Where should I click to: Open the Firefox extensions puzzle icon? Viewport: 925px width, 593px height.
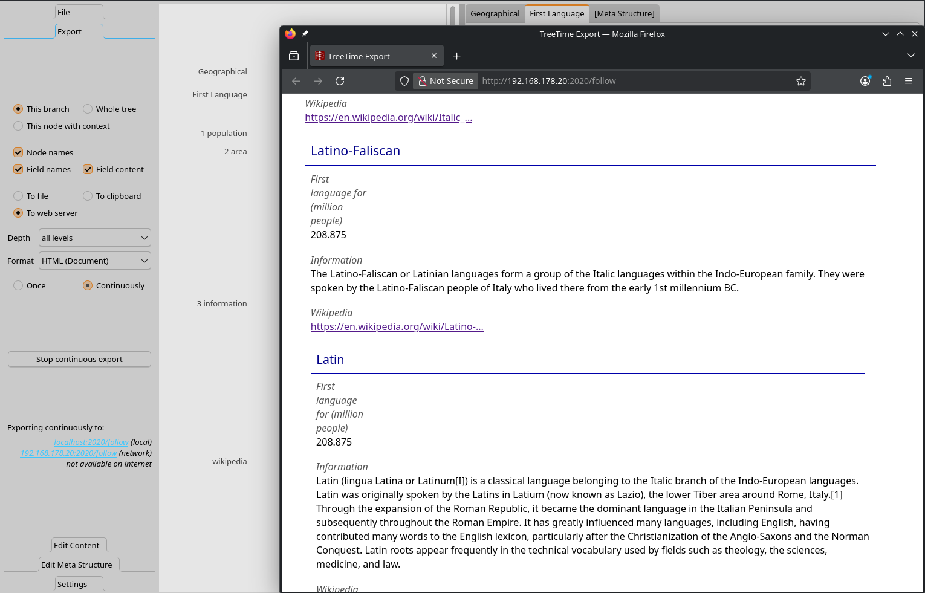(x=887, y=81)
